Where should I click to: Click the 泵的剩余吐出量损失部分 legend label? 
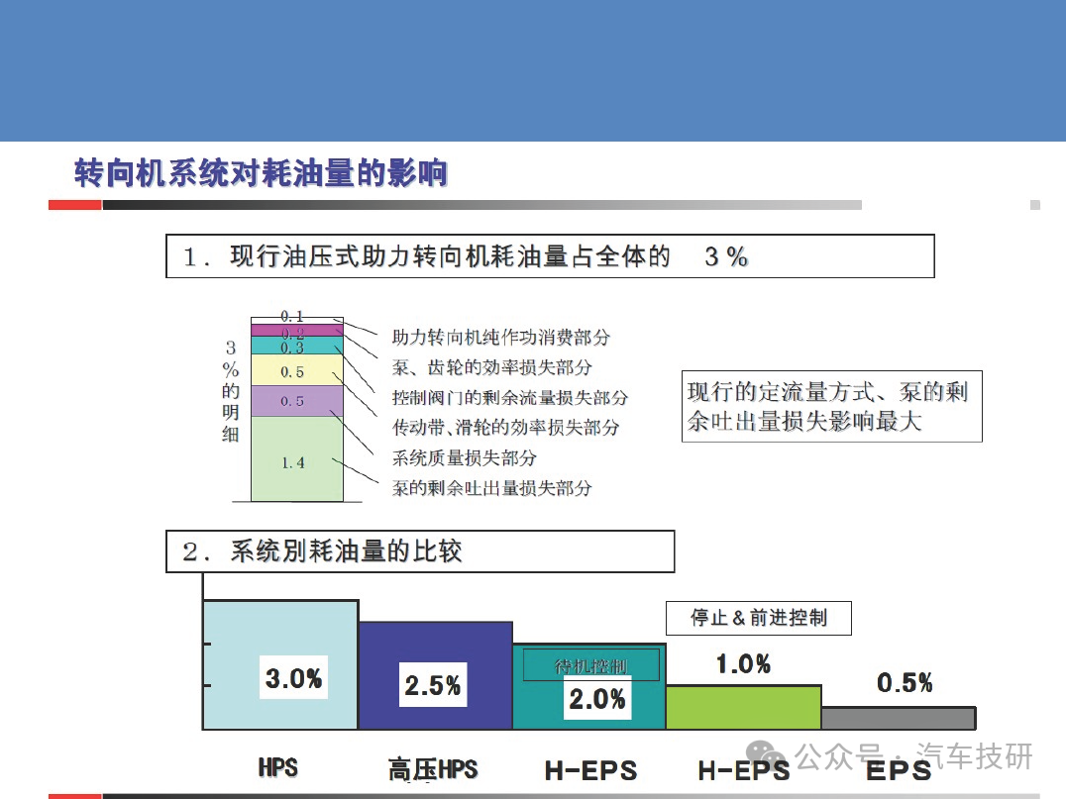491,488
